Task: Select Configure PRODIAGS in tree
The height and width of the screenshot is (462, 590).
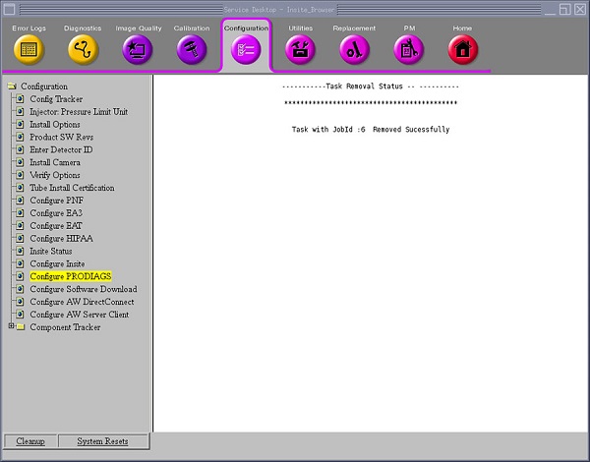Action: [70, 277]
